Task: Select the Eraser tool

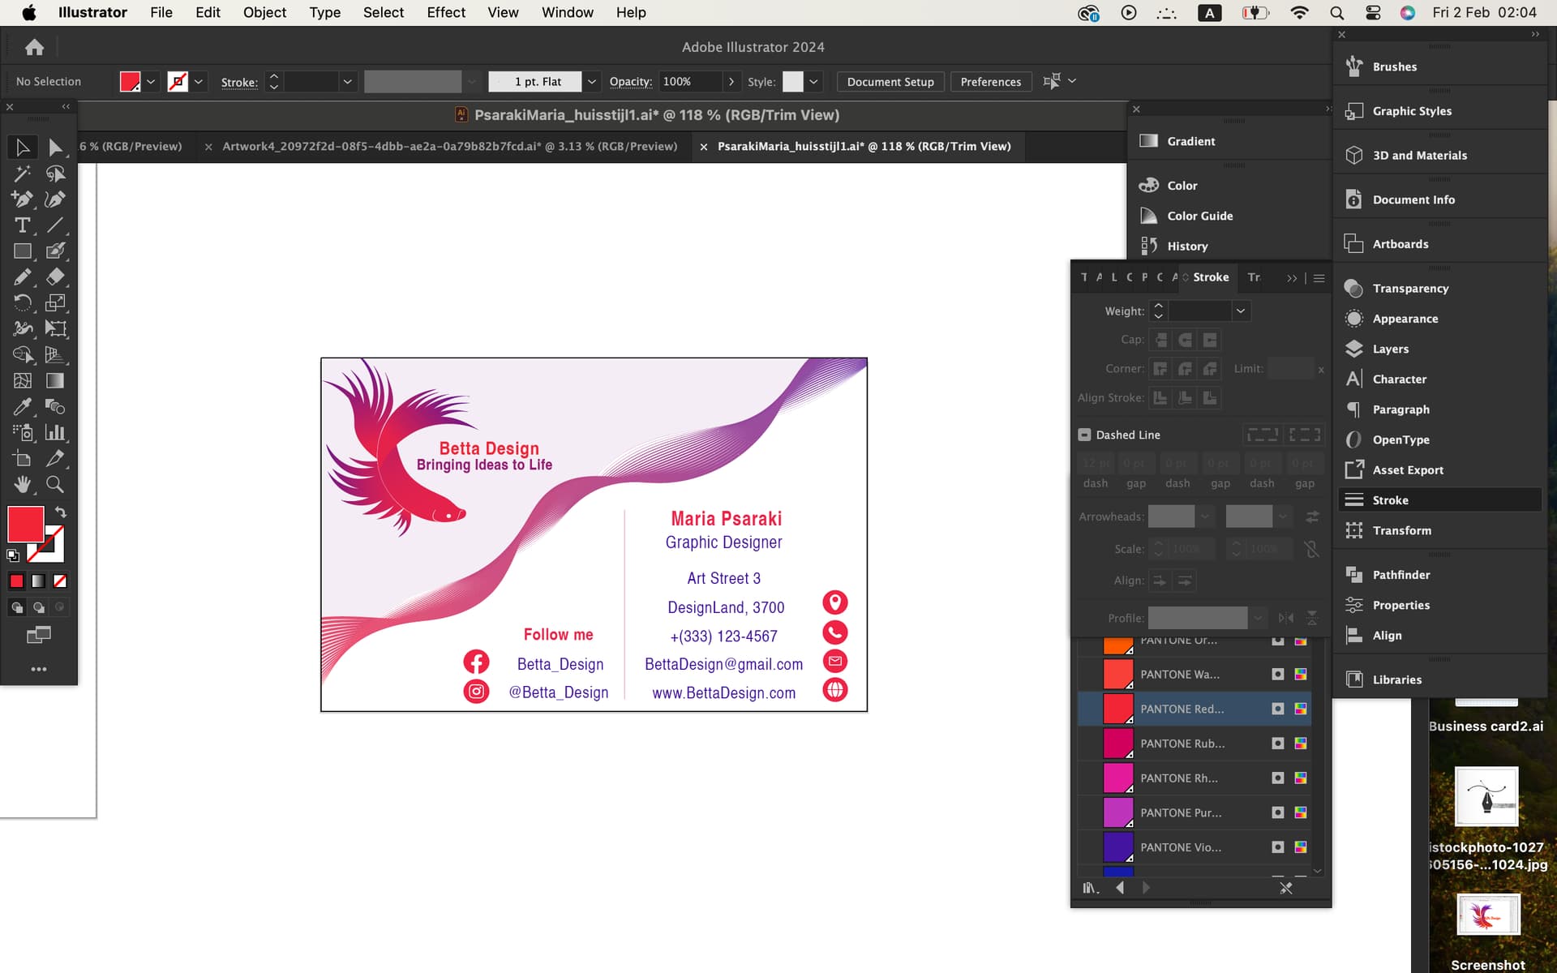Action: (x=55, y=277)
